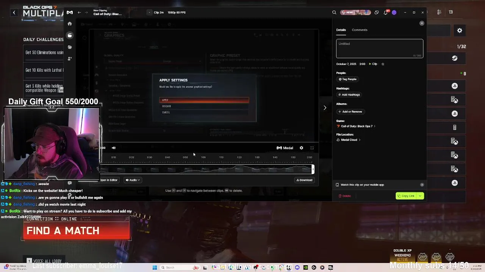
Task: Switch to the Comments tab
Action: [x=360, y=30]
